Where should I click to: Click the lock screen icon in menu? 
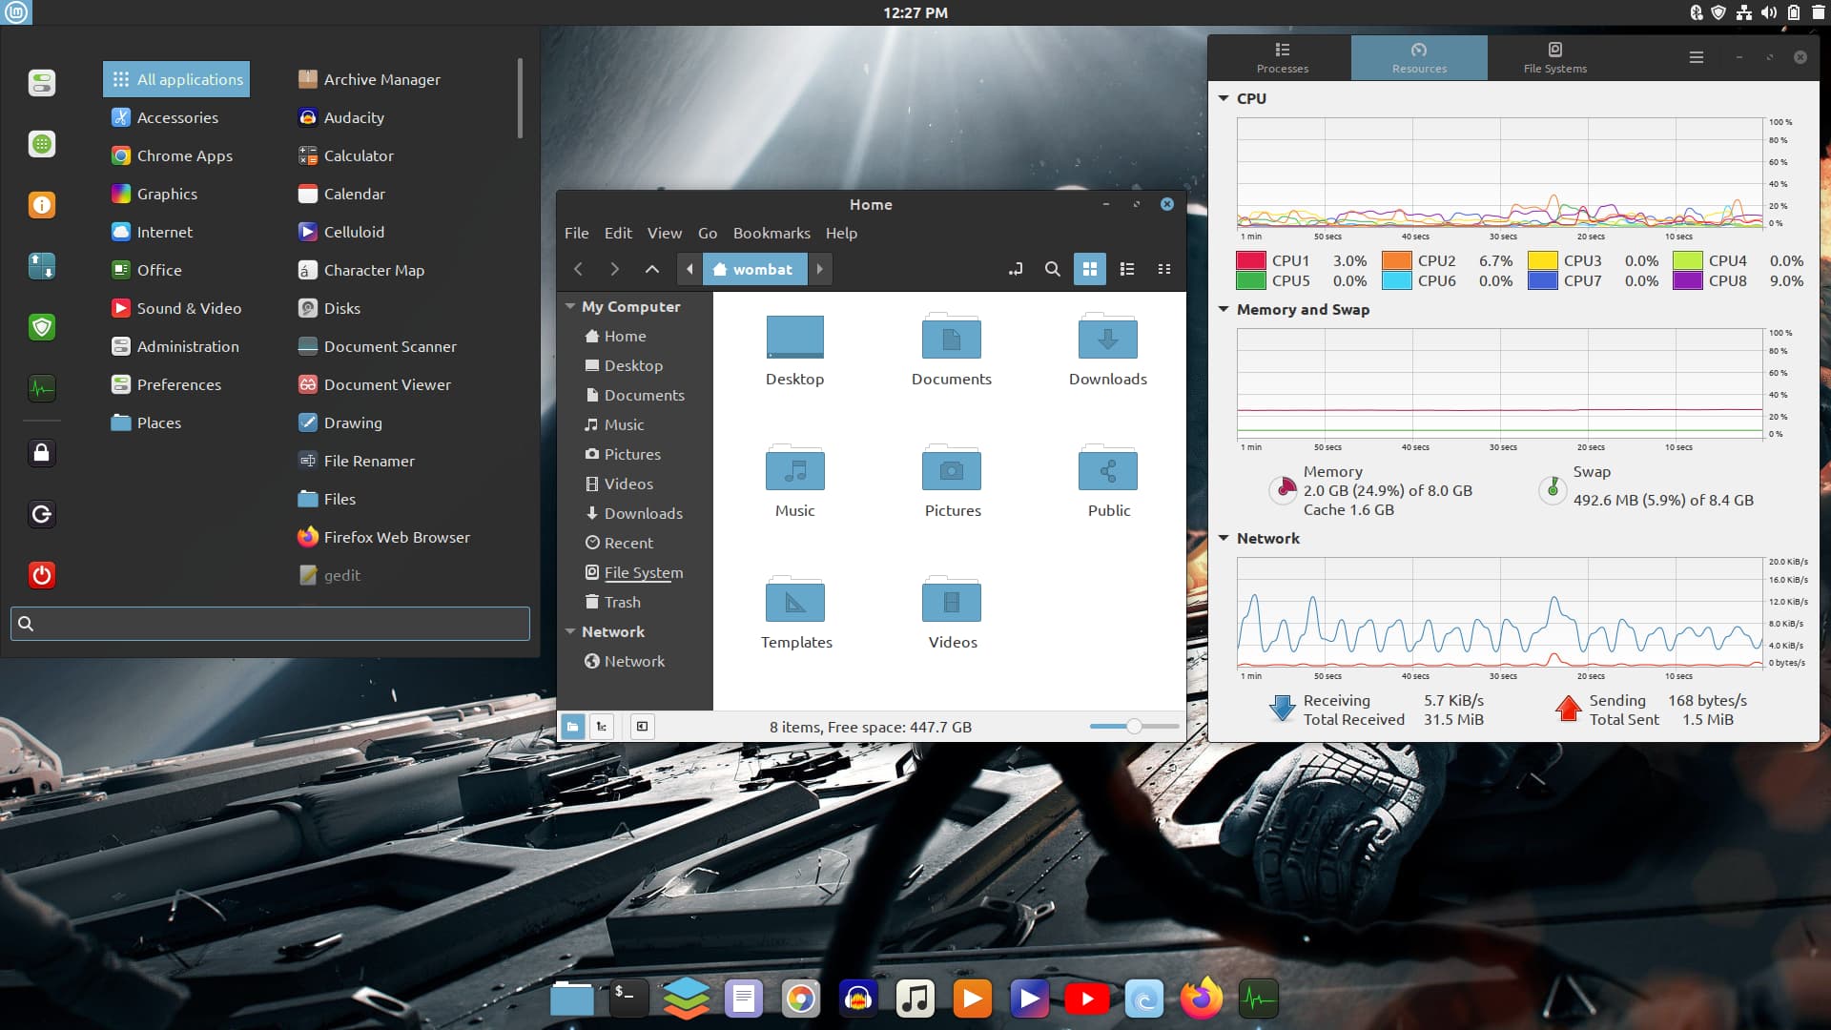tap(41, 453)
